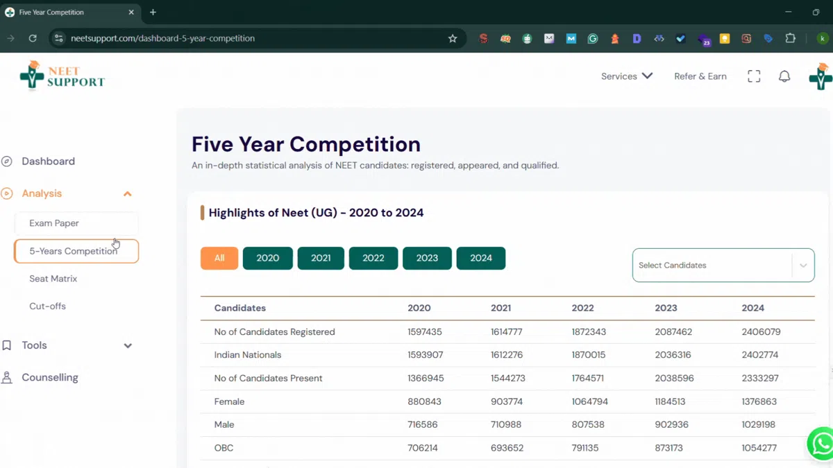This screenshot has width=833, height=468.
Task: Click the Refer & Earn link
Action: [x=700, y=76]
